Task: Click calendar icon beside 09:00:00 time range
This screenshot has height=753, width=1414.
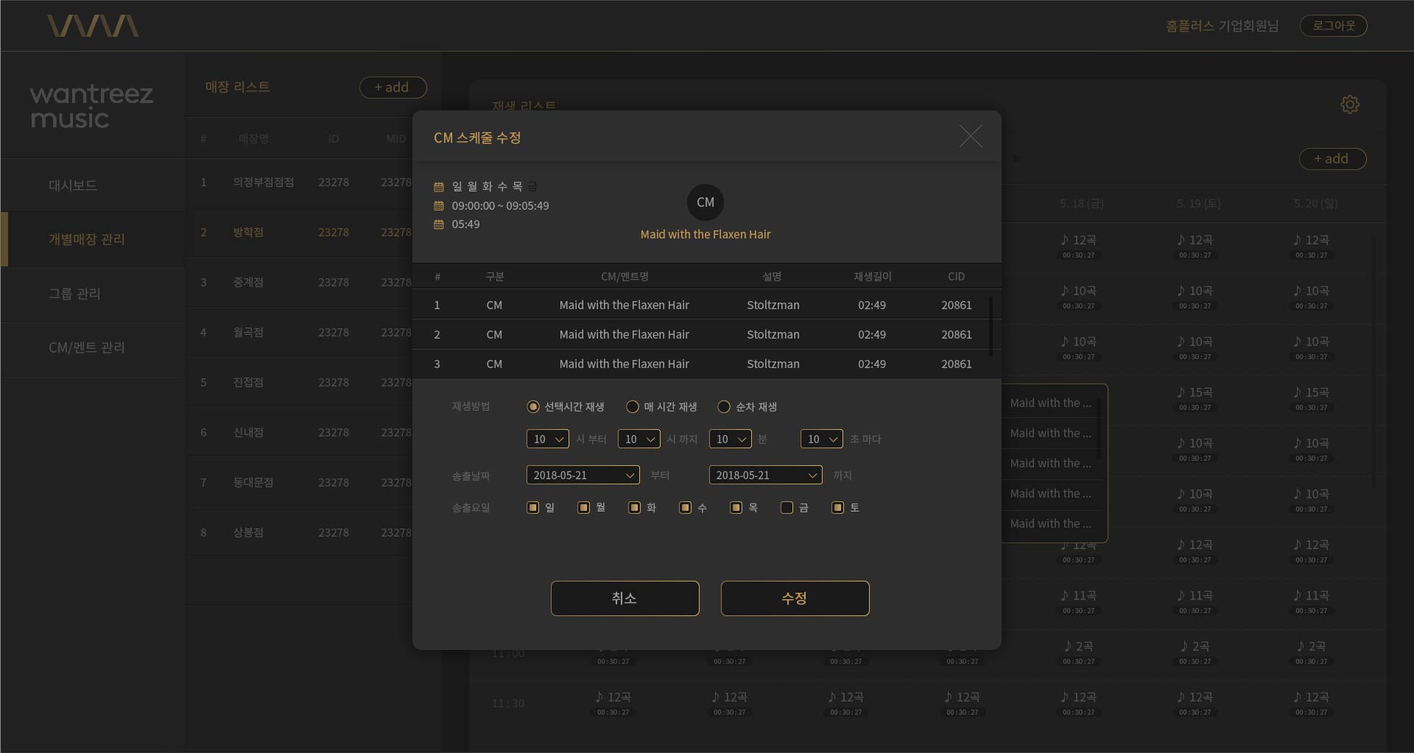Action: tap(439, 206)
